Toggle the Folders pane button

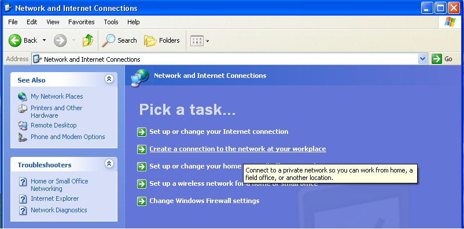click(x=162, y=40)
